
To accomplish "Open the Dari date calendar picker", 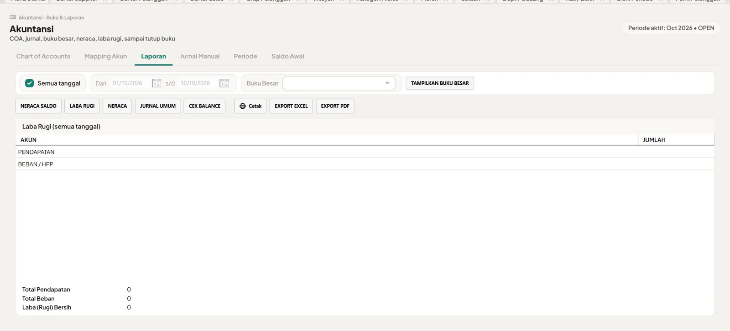I will click(156, 83).
